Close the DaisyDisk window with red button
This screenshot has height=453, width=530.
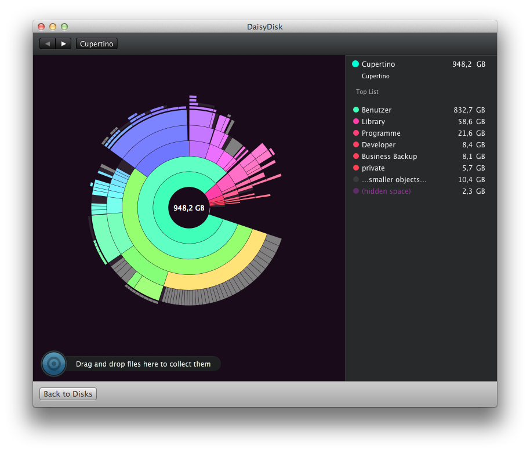point(41,27)
